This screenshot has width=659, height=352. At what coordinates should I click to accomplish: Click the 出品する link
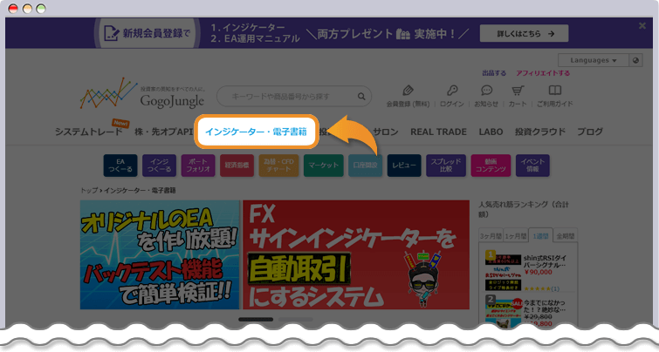coord(494,73)
